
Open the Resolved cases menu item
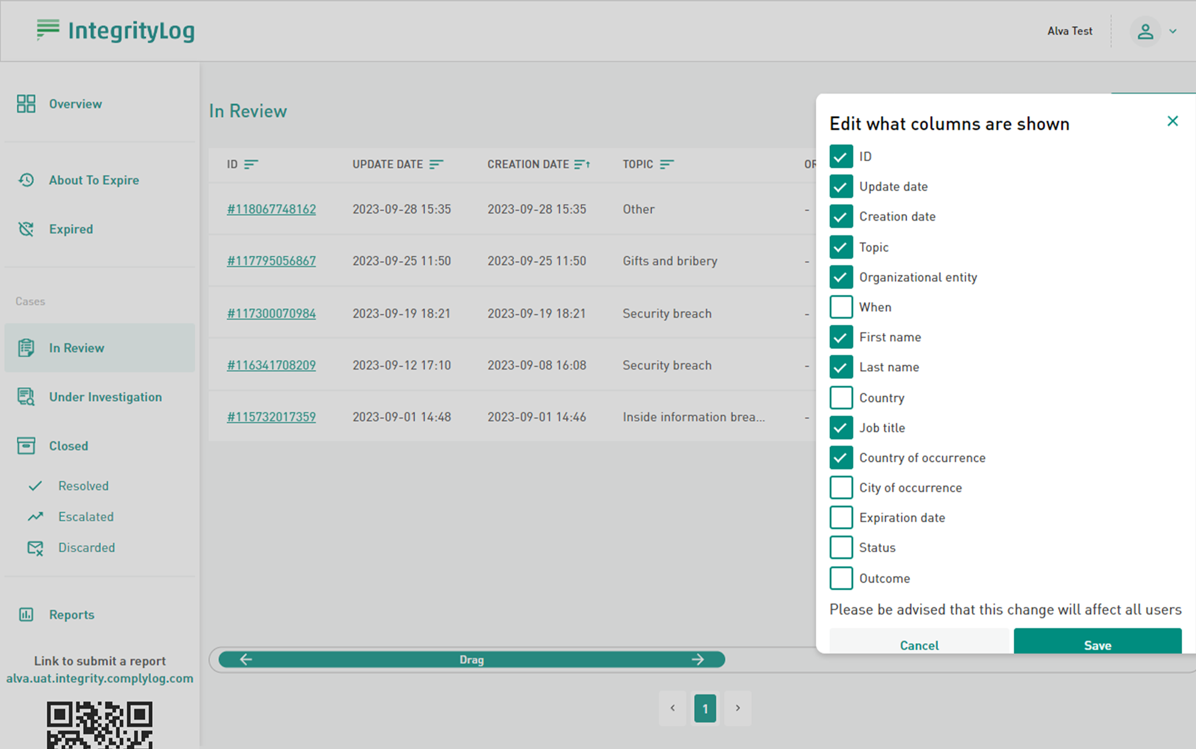point(83,486)
